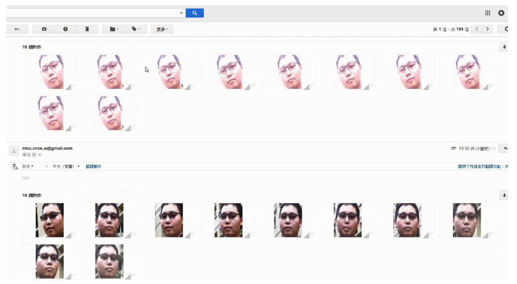Image resolution: width=517 pixels, height=284 pixels.
Task: Archive this conversation
Action: pos(44,29)
